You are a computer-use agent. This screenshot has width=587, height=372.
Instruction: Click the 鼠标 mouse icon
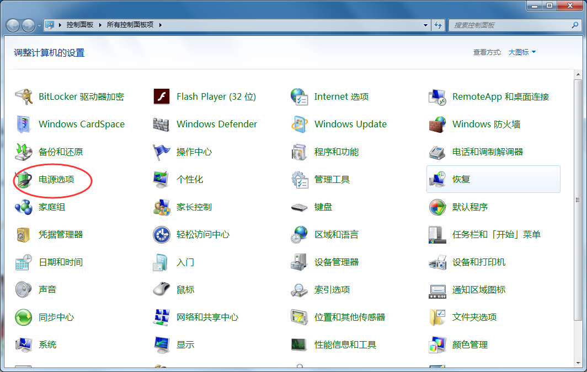[162, 290]
